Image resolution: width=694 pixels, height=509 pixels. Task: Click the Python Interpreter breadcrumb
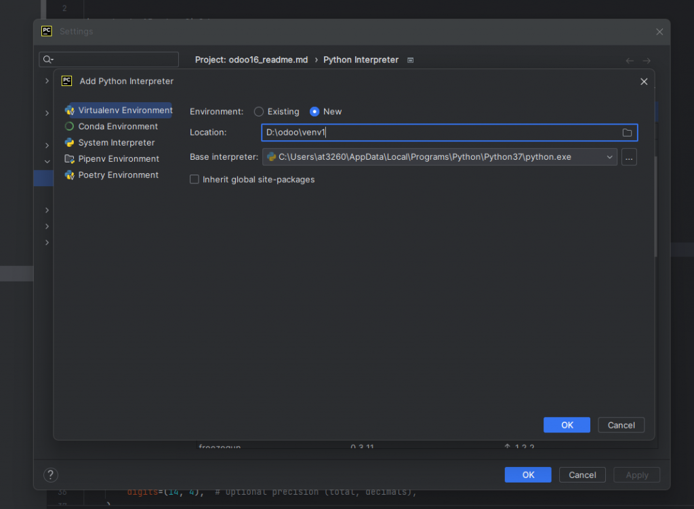coord(361,60)
